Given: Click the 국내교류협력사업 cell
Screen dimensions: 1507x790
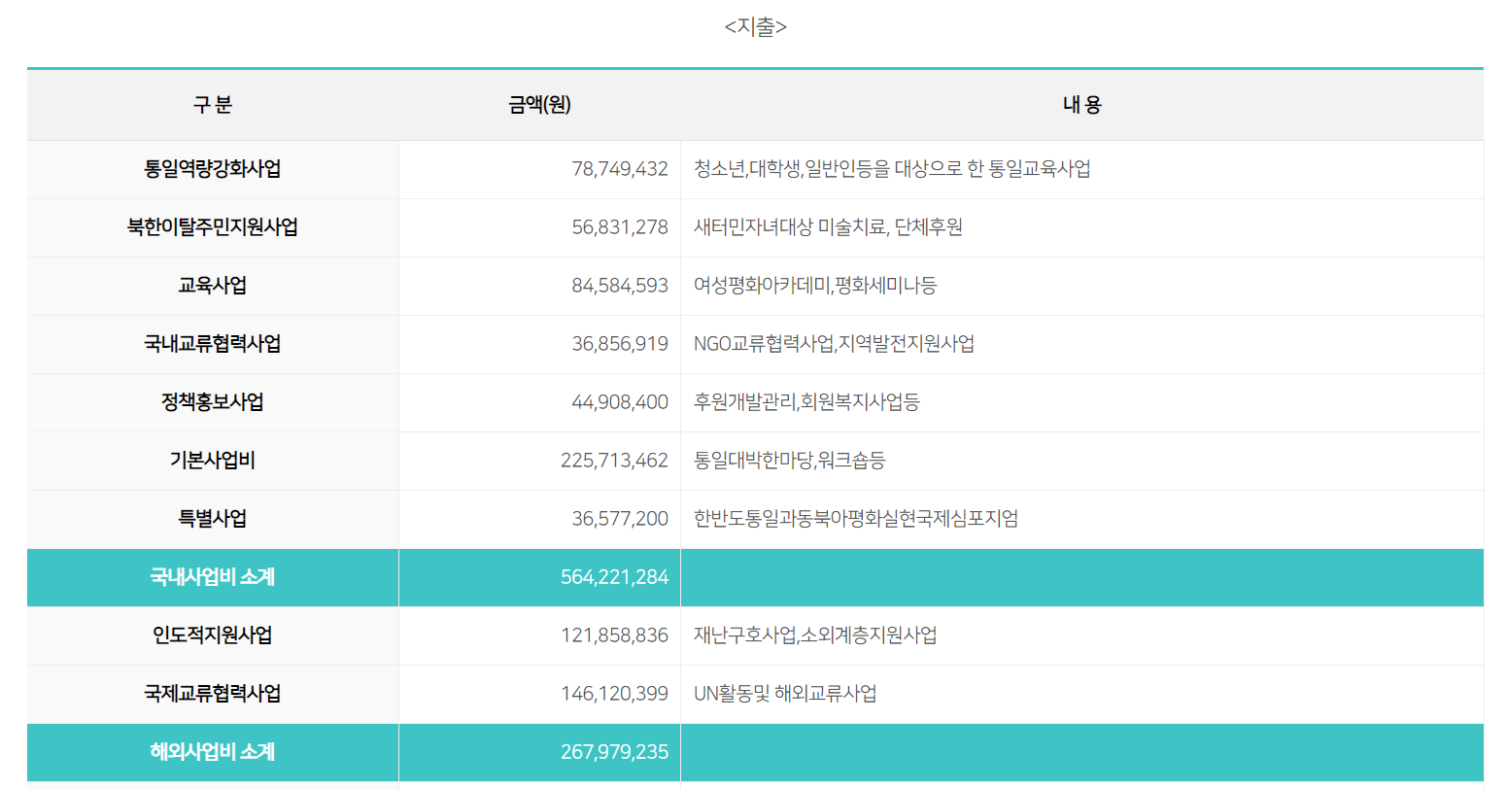Looking at the screenshot, I should pos(213,344).
